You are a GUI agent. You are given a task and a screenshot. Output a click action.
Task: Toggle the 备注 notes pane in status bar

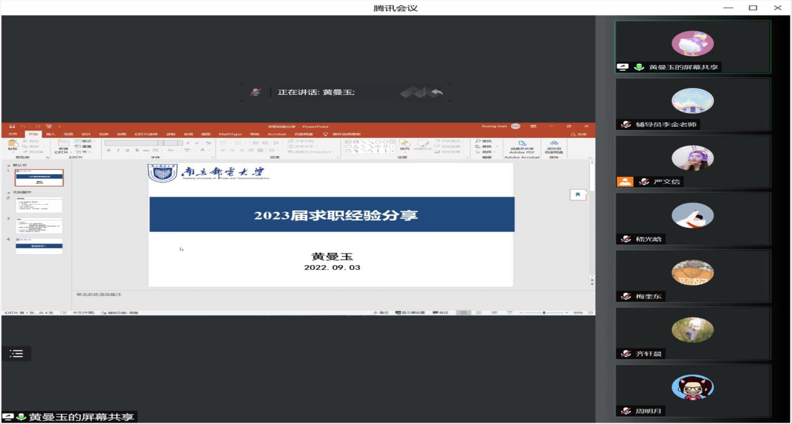(x=380, y=312)
